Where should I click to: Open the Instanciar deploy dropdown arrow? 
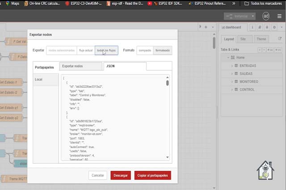point(253,16)
